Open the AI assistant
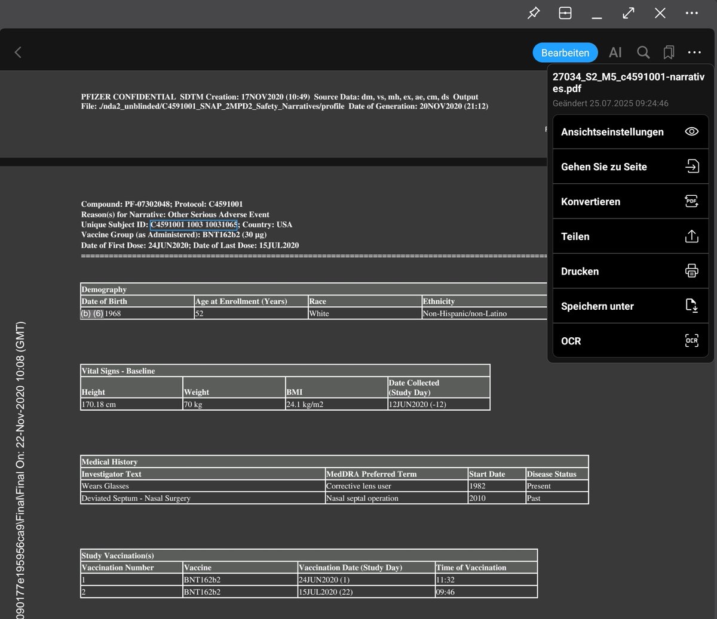Screen dimensions: 717x619 coord(615,53)
